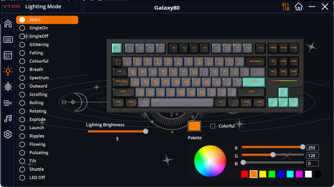
Task: Open the keyboard key settings sidebar icon
Action: (x=8, y=39)
